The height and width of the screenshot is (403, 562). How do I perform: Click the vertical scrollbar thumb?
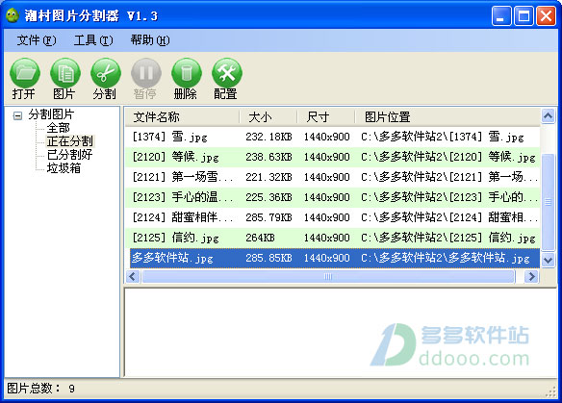point(548,202)
